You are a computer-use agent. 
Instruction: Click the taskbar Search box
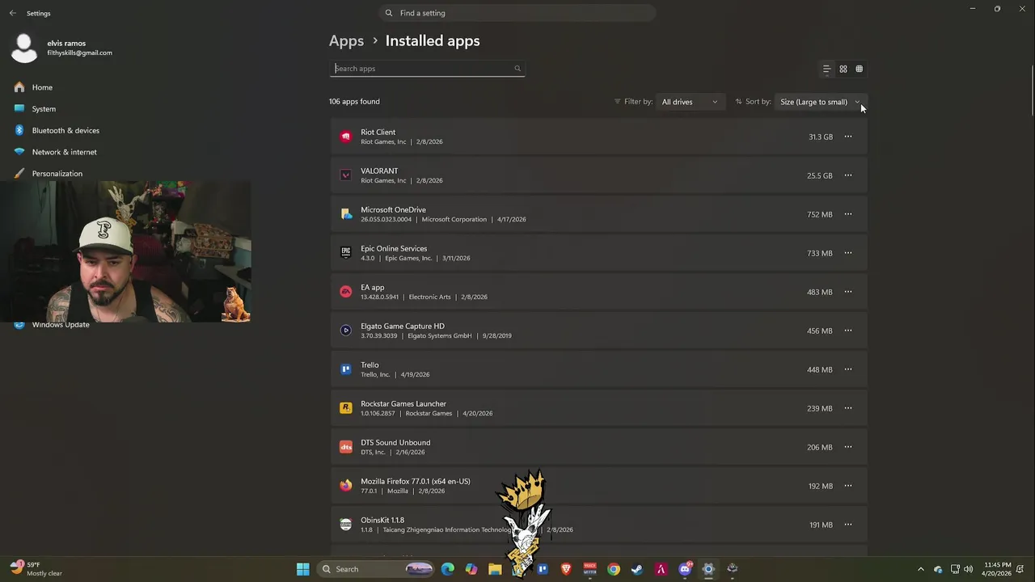click(x=377, y=569)
